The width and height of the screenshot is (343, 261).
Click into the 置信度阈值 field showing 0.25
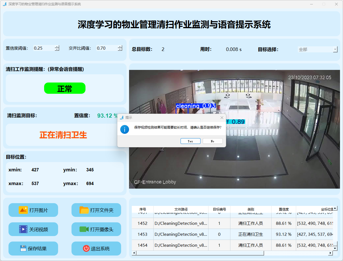[x=43, y=48]
